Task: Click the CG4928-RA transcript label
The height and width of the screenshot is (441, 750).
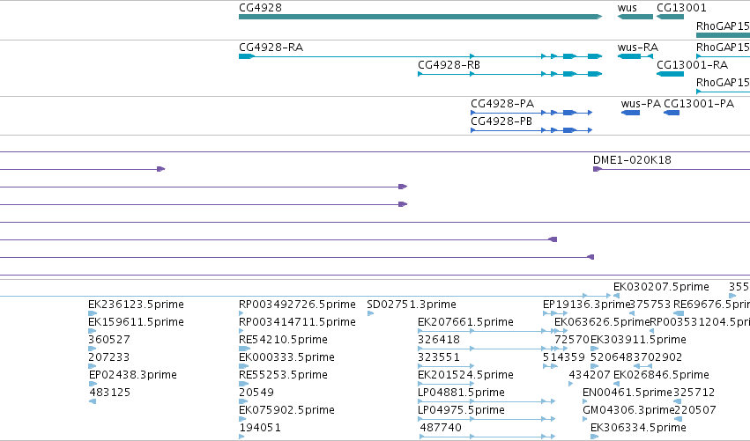Action: (271, 48)
